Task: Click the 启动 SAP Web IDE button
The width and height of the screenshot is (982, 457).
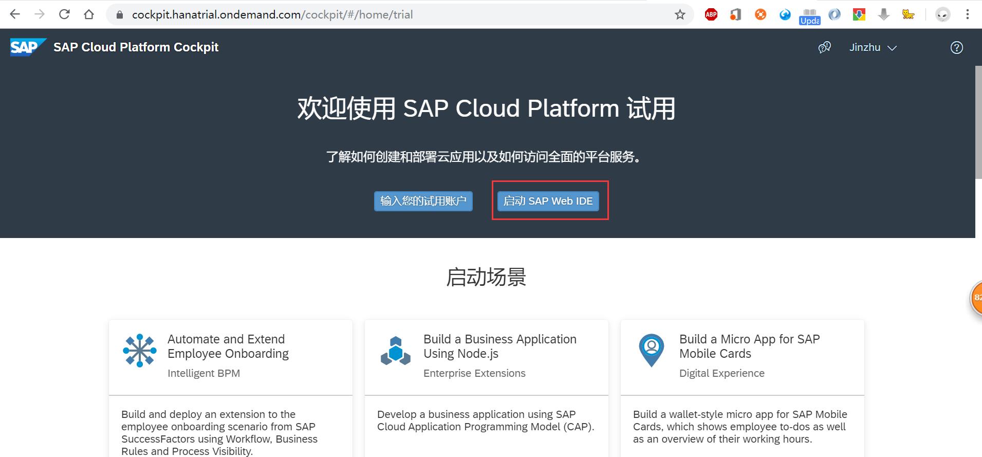Action: (548, 201)
